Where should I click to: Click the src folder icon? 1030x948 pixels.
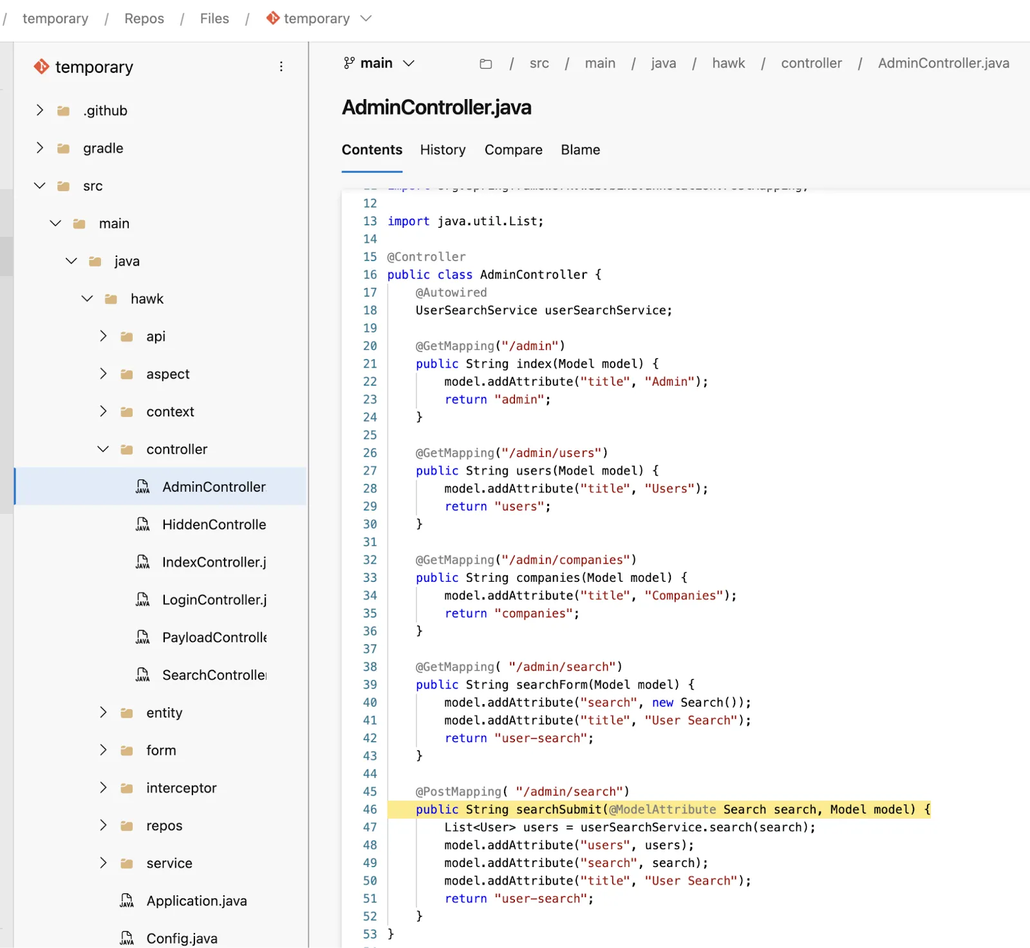point(63,186)
